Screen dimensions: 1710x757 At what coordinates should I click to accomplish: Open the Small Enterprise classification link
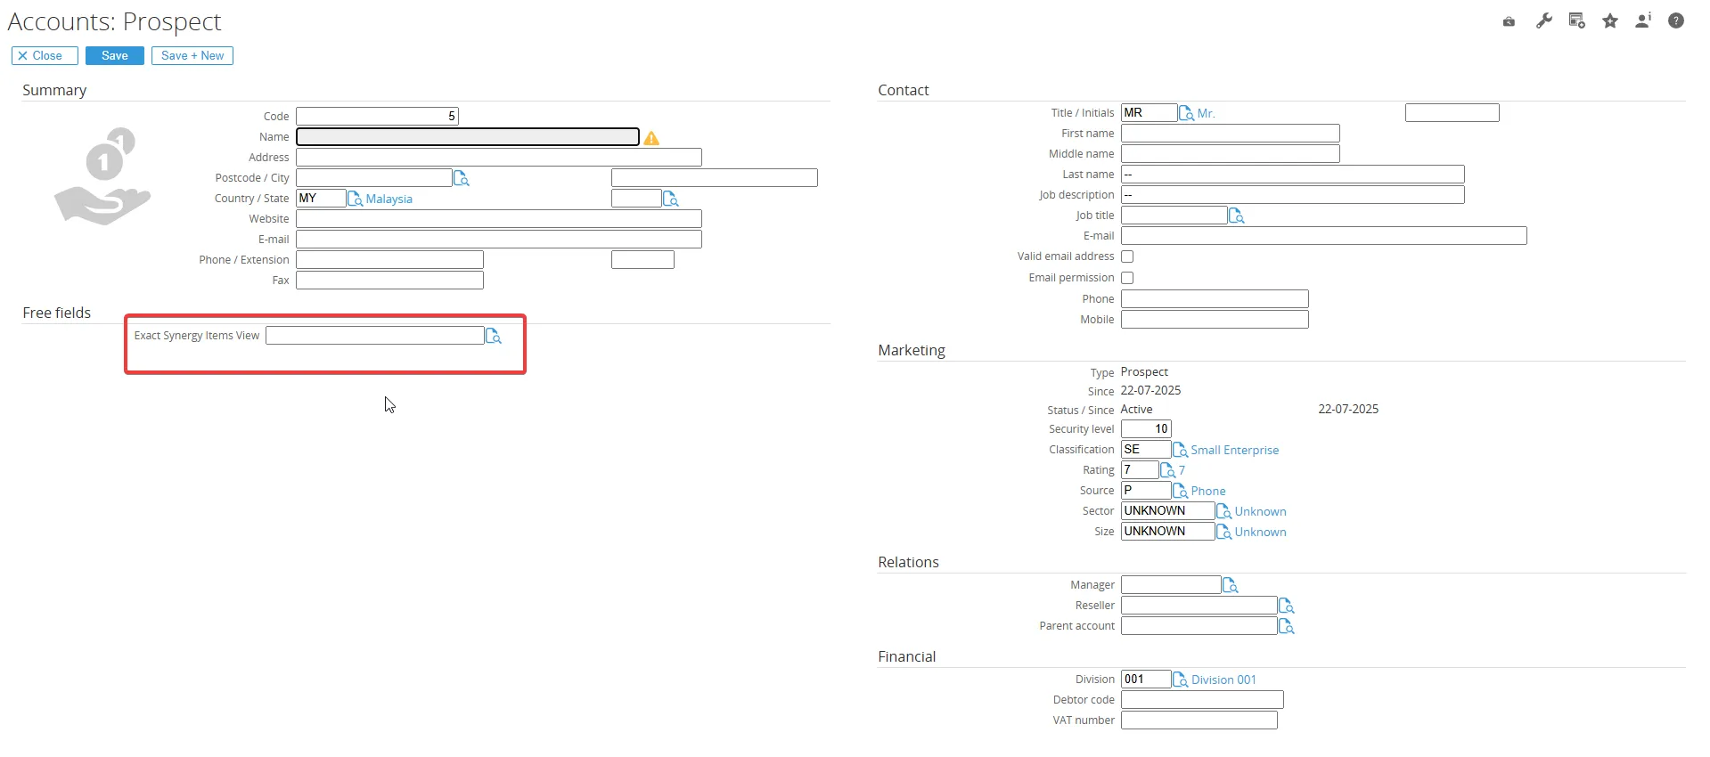coord(1234,450)
